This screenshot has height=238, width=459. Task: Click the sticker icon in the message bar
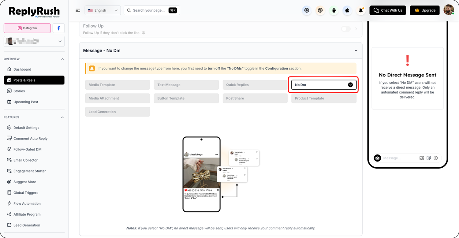pos(429,158)
